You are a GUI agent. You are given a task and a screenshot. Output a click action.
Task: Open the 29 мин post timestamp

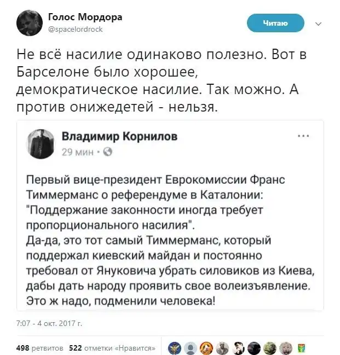(x=76, y=152)
